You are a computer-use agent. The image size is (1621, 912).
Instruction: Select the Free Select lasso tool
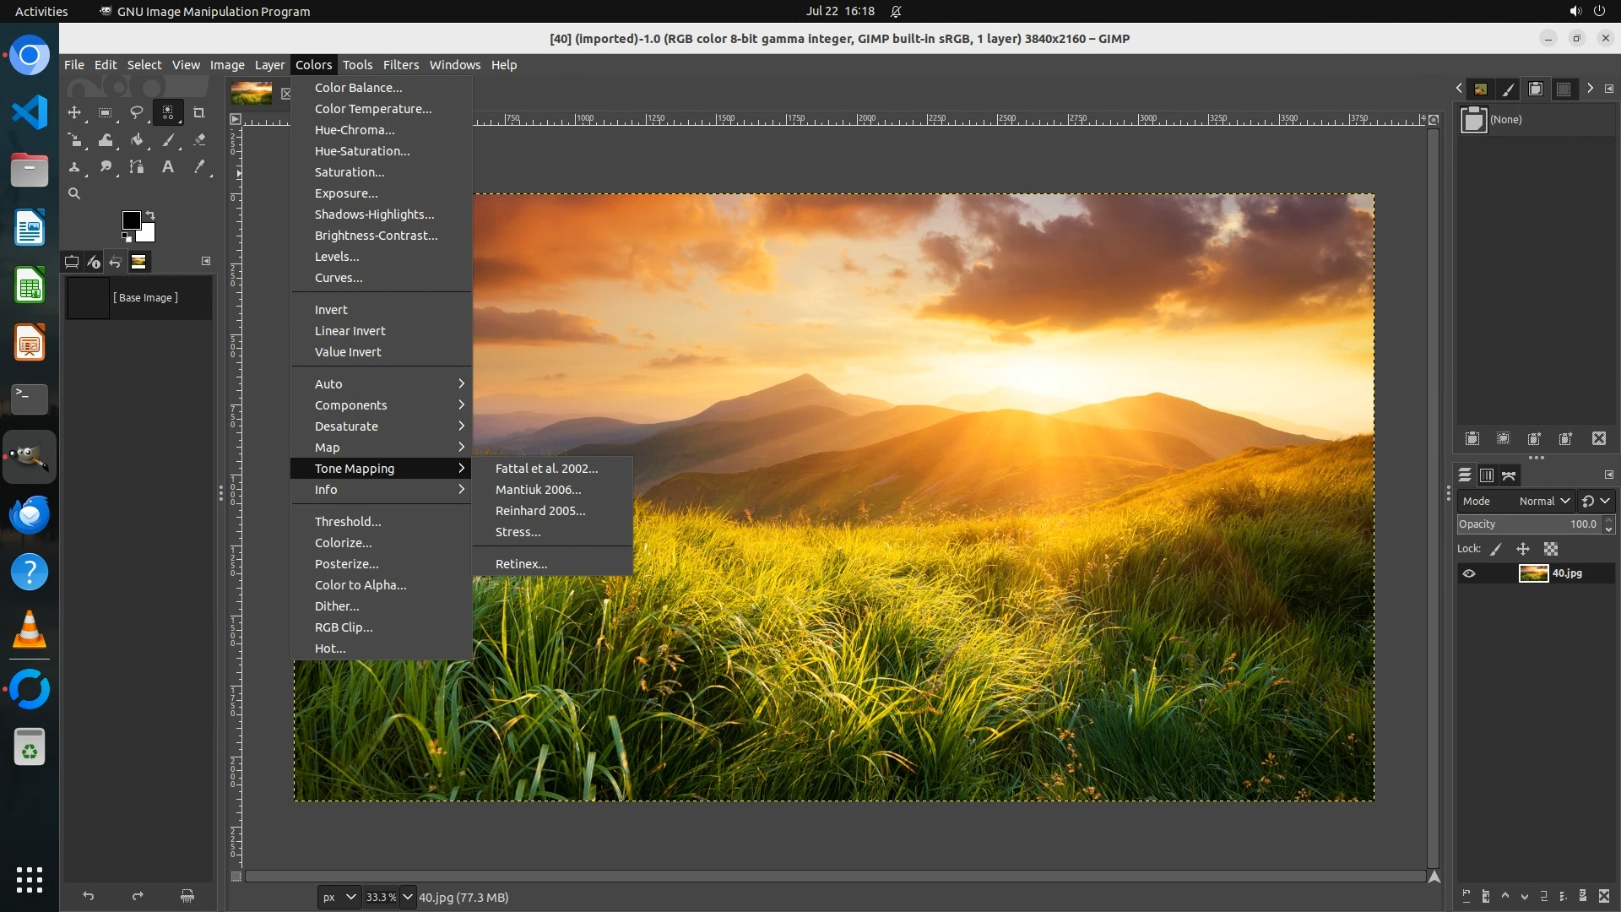point(136,112)
